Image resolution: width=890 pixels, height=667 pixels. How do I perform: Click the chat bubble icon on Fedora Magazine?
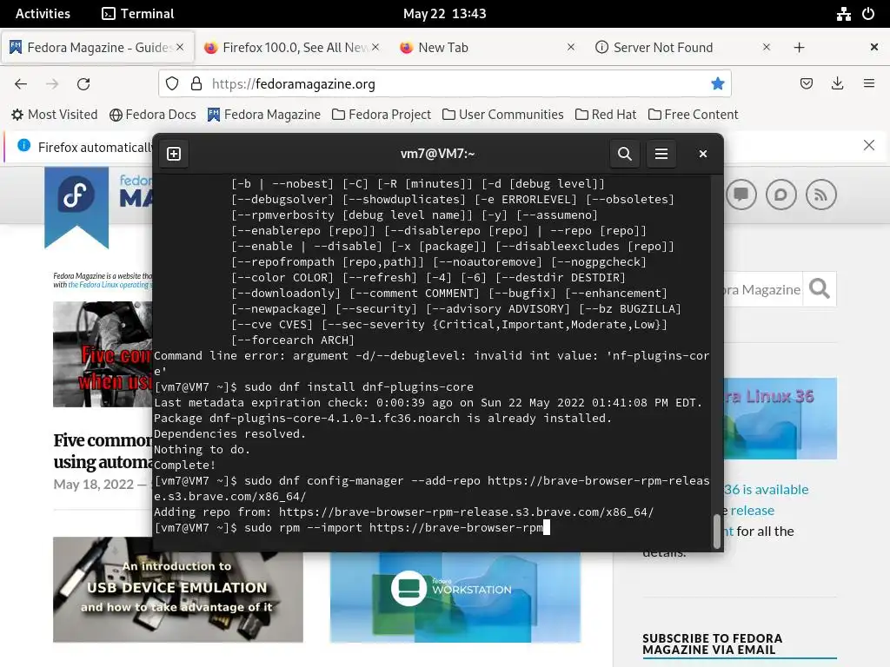pyautogui.click(x=741, y=195)
